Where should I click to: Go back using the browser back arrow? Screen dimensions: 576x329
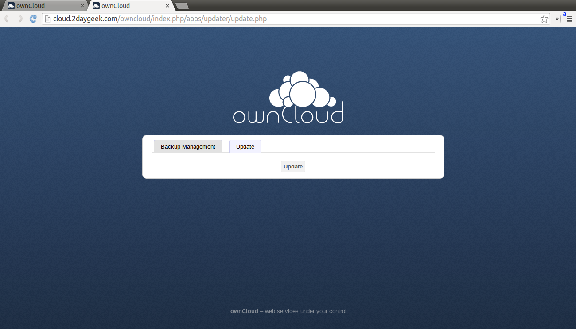click(x=7, y=19)
